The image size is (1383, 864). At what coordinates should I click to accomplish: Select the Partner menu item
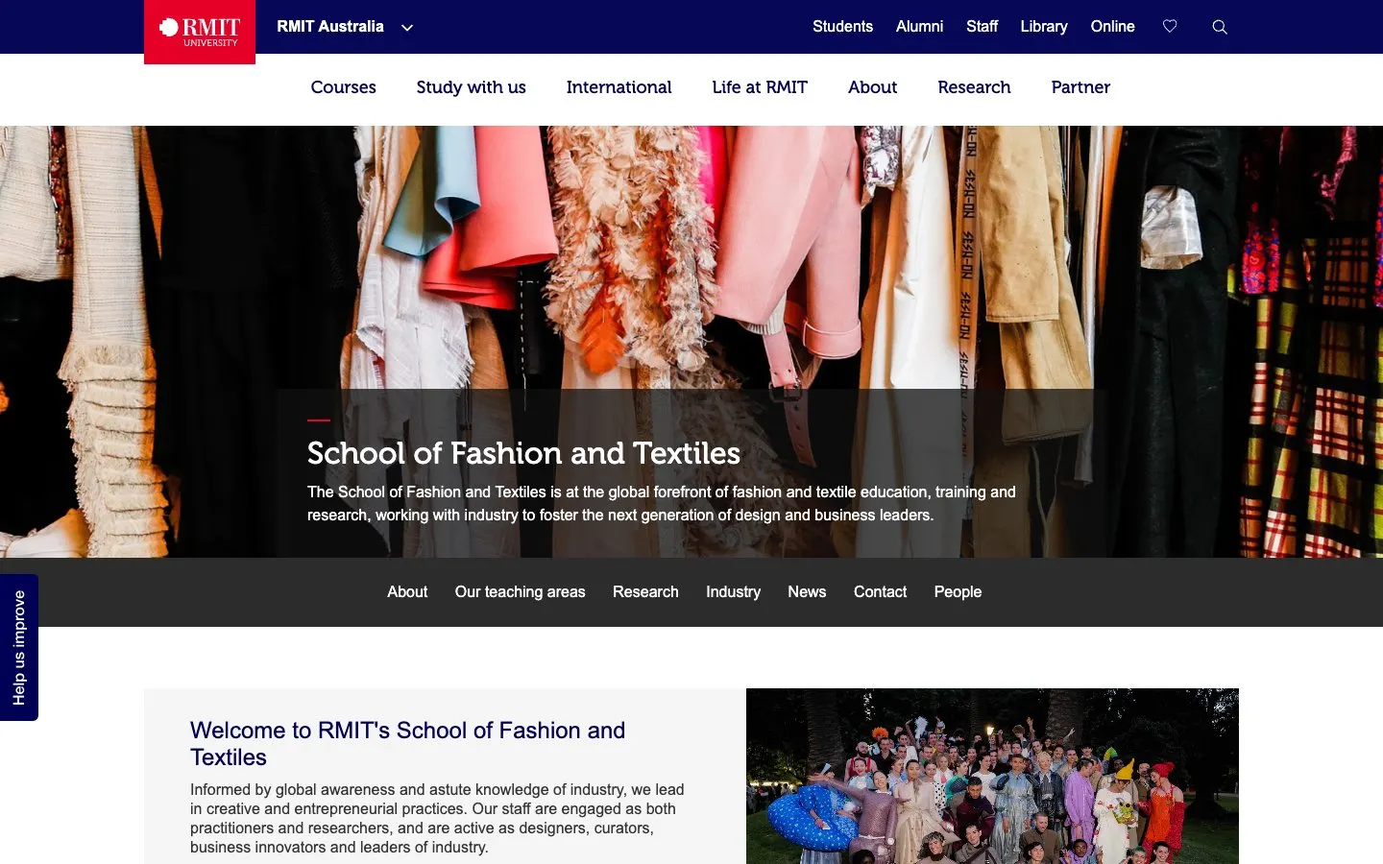tap(1080, 87)
